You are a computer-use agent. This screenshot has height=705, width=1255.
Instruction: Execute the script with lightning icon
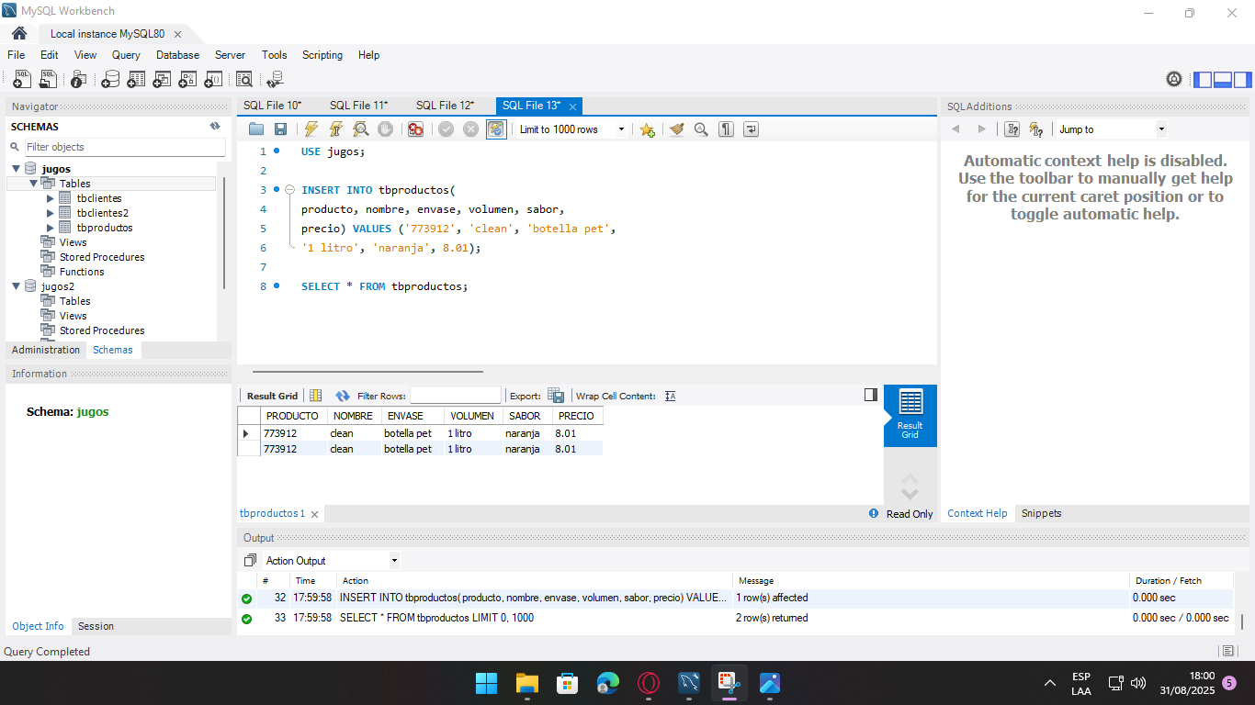(x=311, y=129)
